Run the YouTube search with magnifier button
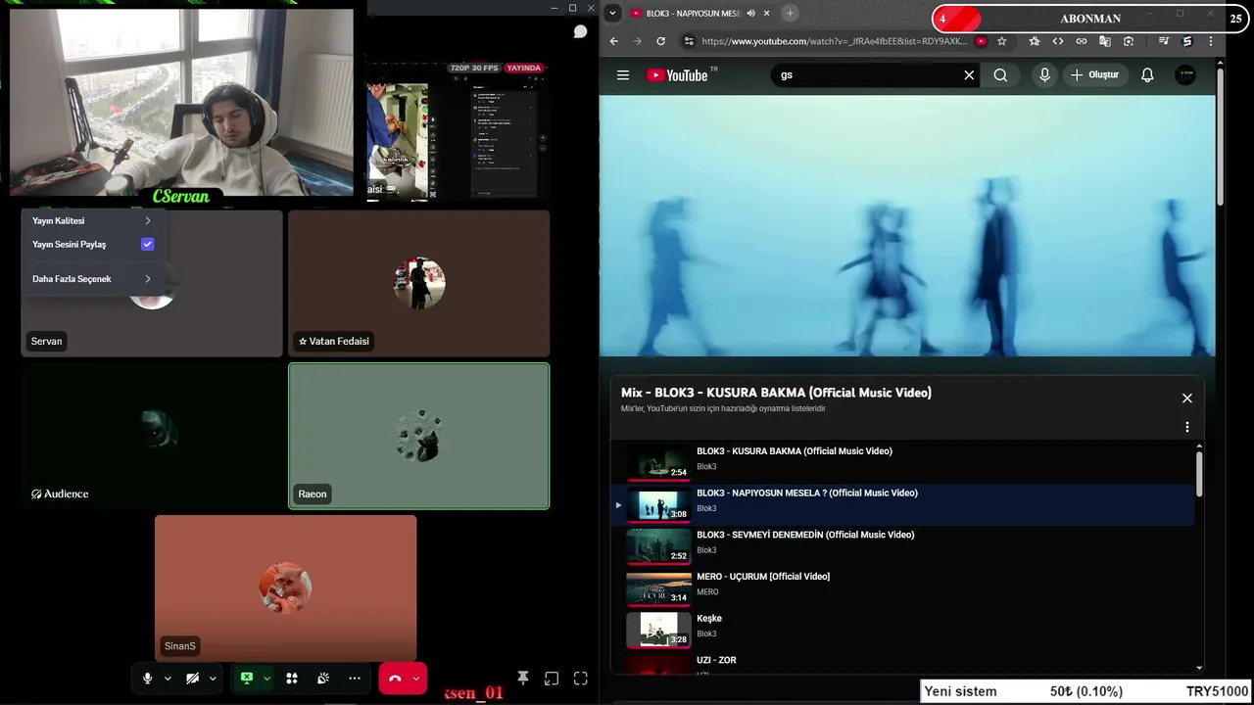The height and width of the screenshot is (705, 1254). pos(1000,75)
